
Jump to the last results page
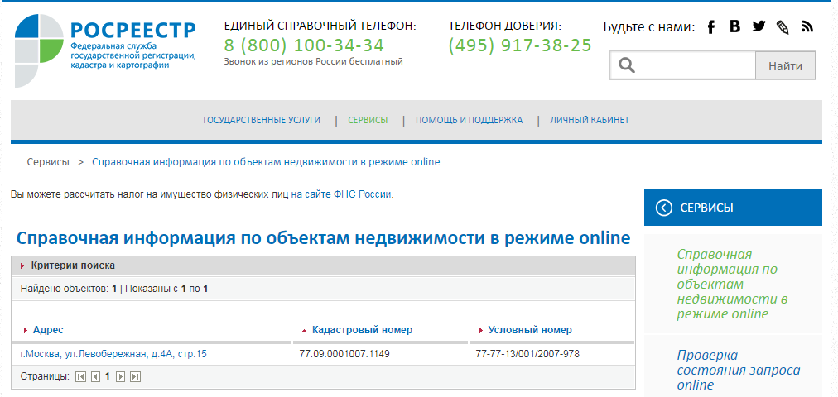coord(135,376)
